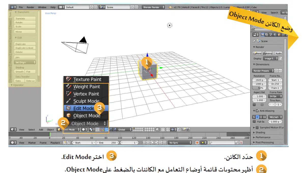Image resolution: width=302 pixels, height=173 pixels.
Task: Adjust the 50% resolution percentage slider
Action: (x=259, y=88)
